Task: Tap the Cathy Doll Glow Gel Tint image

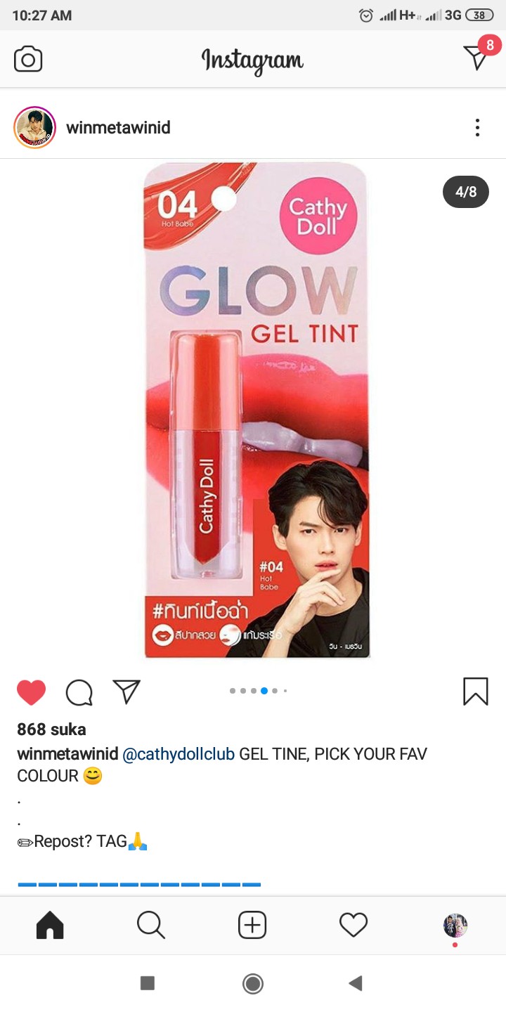Action: pyautogui.click(x=257, y=410)
